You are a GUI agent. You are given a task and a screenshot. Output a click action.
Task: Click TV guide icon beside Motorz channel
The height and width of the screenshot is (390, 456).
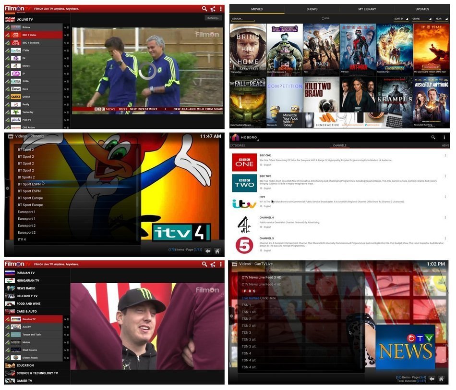click(x=66, y=342)
